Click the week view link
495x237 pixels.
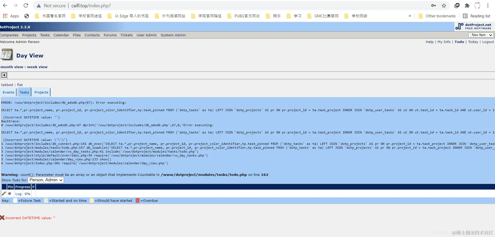point(37,67)
